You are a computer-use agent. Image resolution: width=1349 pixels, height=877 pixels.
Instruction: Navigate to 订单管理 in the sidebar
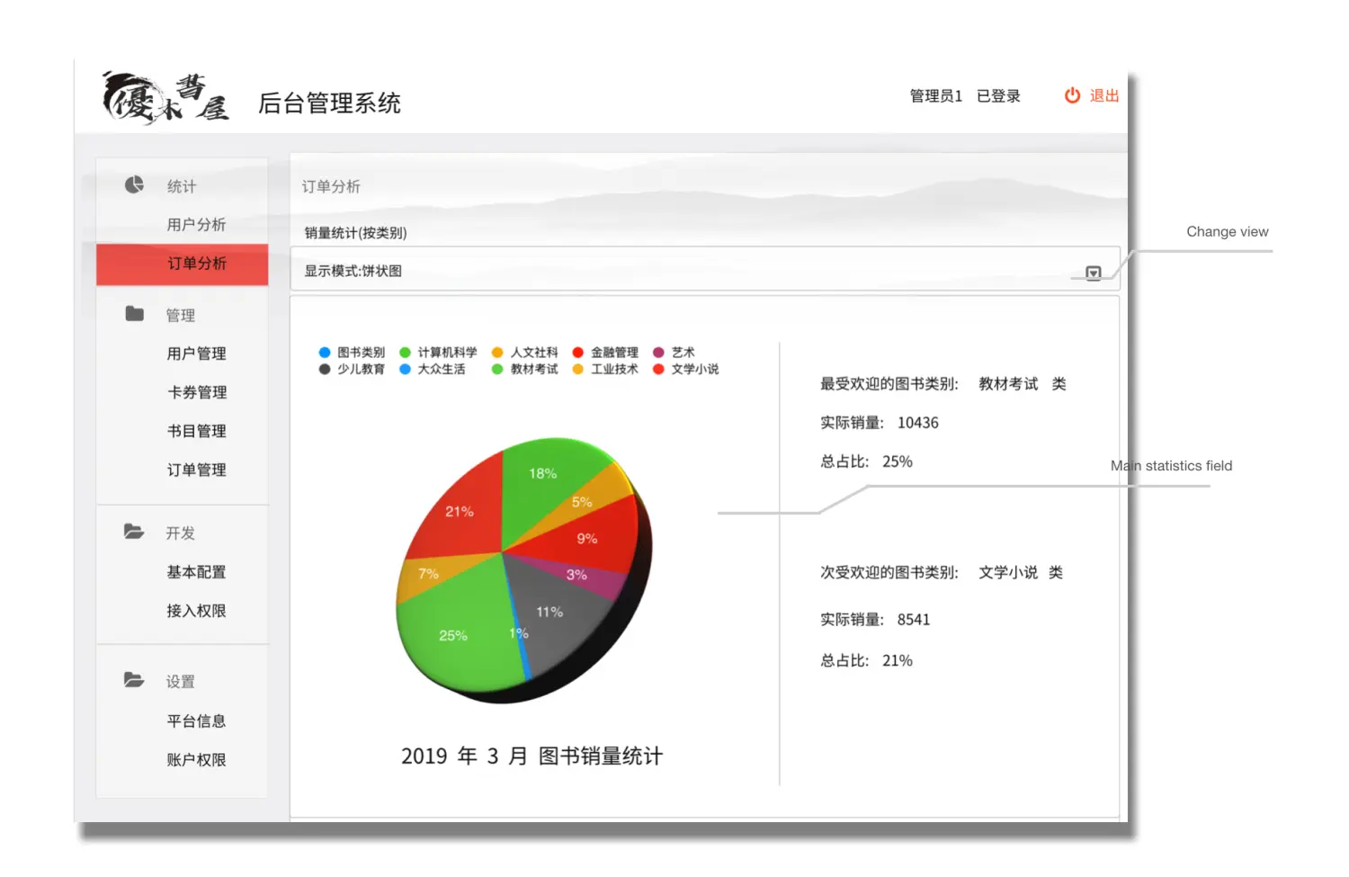pyautogui.click(x=196, y=470)
